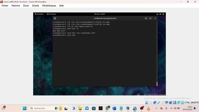
Task: Open the Windows widgets weather icon
Action: click(3, 108)
